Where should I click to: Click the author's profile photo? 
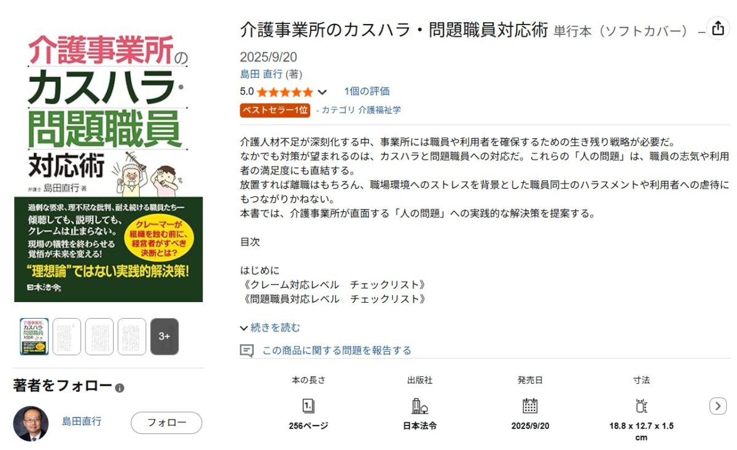click(31, 423)
